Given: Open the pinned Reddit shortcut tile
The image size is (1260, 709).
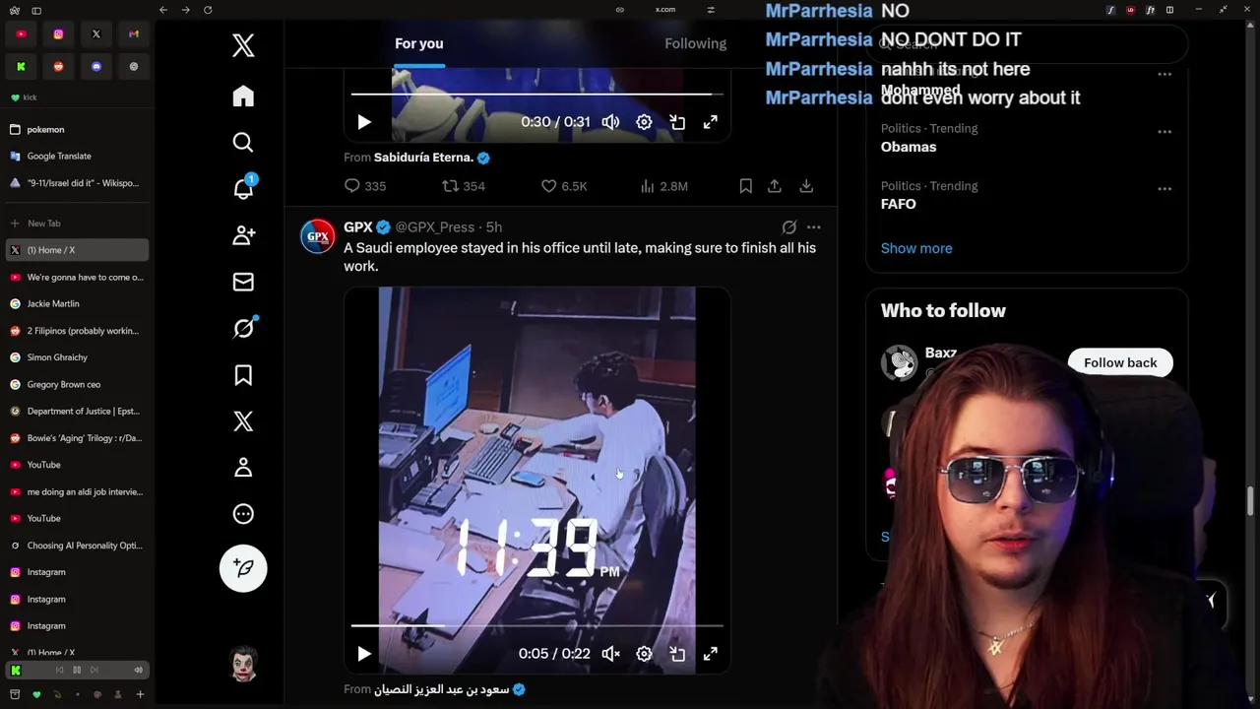Looking at the screenshot, I should [58, 66].
